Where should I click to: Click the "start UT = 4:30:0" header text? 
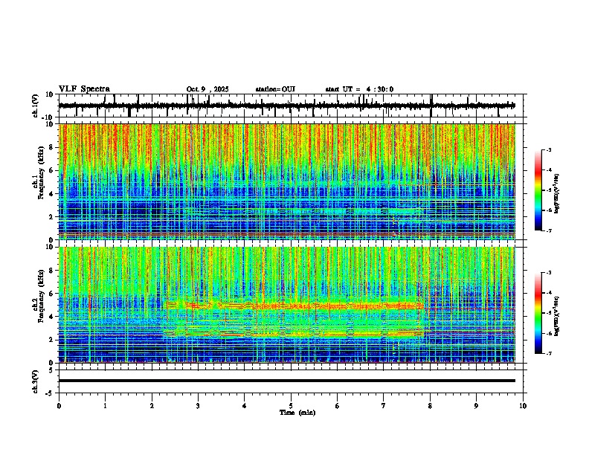[359, 89]
